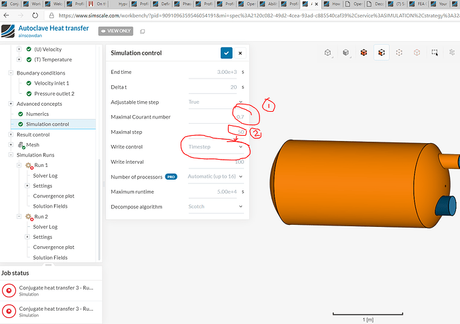The image size is (460, 324).
Task: Click the copy project icon beside VIEW ONLY
Action: (142, 31)
